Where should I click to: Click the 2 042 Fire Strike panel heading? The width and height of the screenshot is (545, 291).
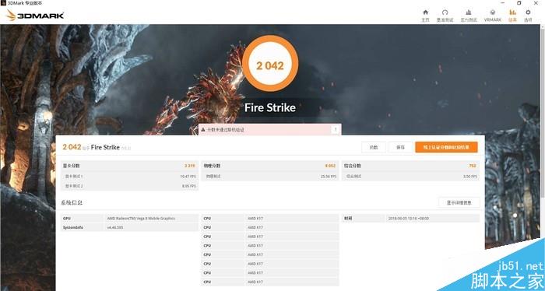(x=97, y=147)
